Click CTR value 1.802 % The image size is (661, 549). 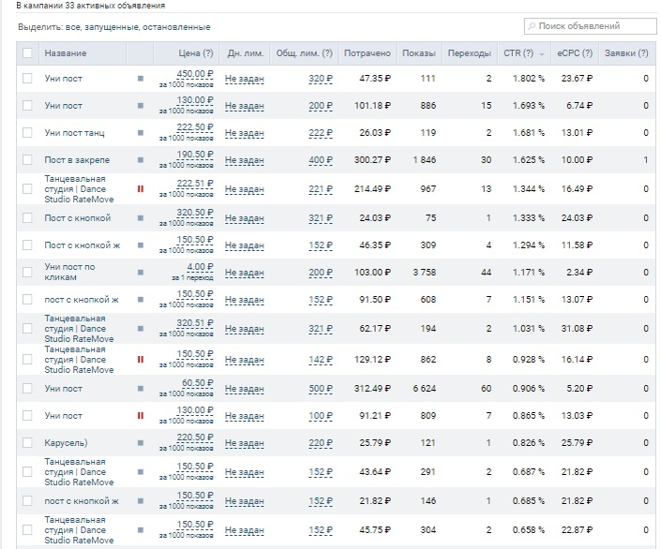pos(529,79)
